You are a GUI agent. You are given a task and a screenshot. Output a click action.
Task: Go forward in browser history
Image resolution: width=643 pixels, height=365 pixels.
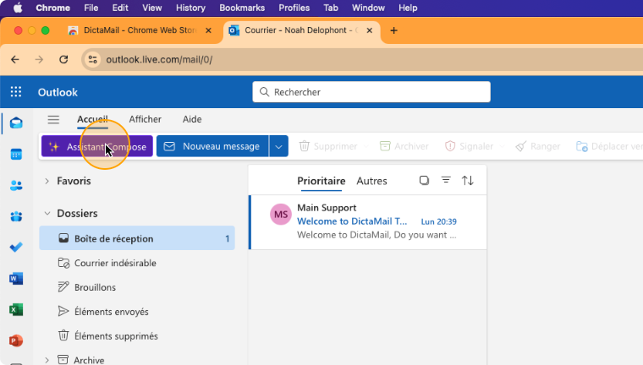[39, 60]
